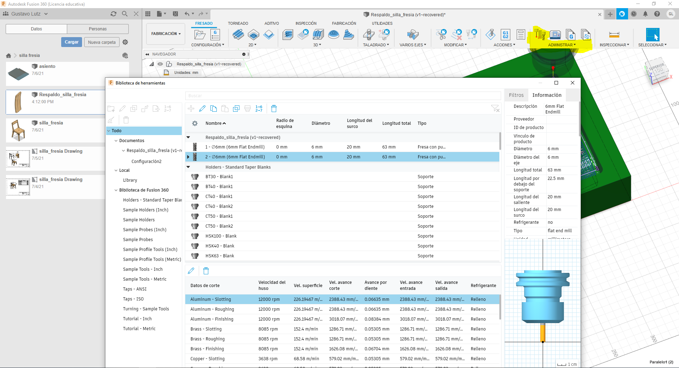Click the tool library icon in Administrar
The height and width of the screenshot is (368, 679).
[x=540, y=34]
